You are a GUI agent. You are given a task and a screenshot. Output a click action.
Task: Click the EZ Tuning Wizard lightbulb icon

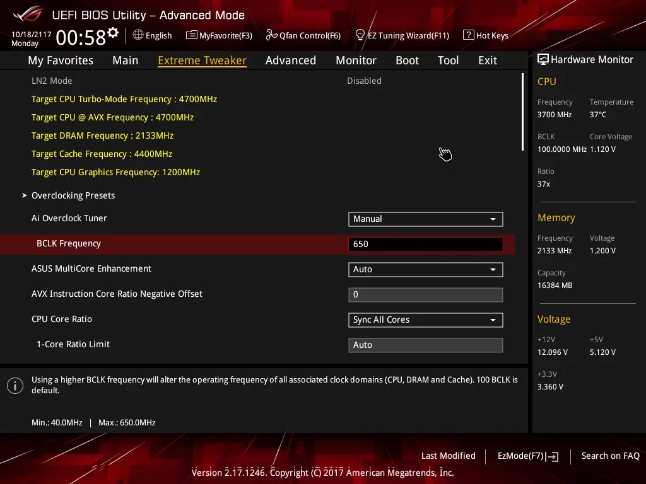(360, 35)
